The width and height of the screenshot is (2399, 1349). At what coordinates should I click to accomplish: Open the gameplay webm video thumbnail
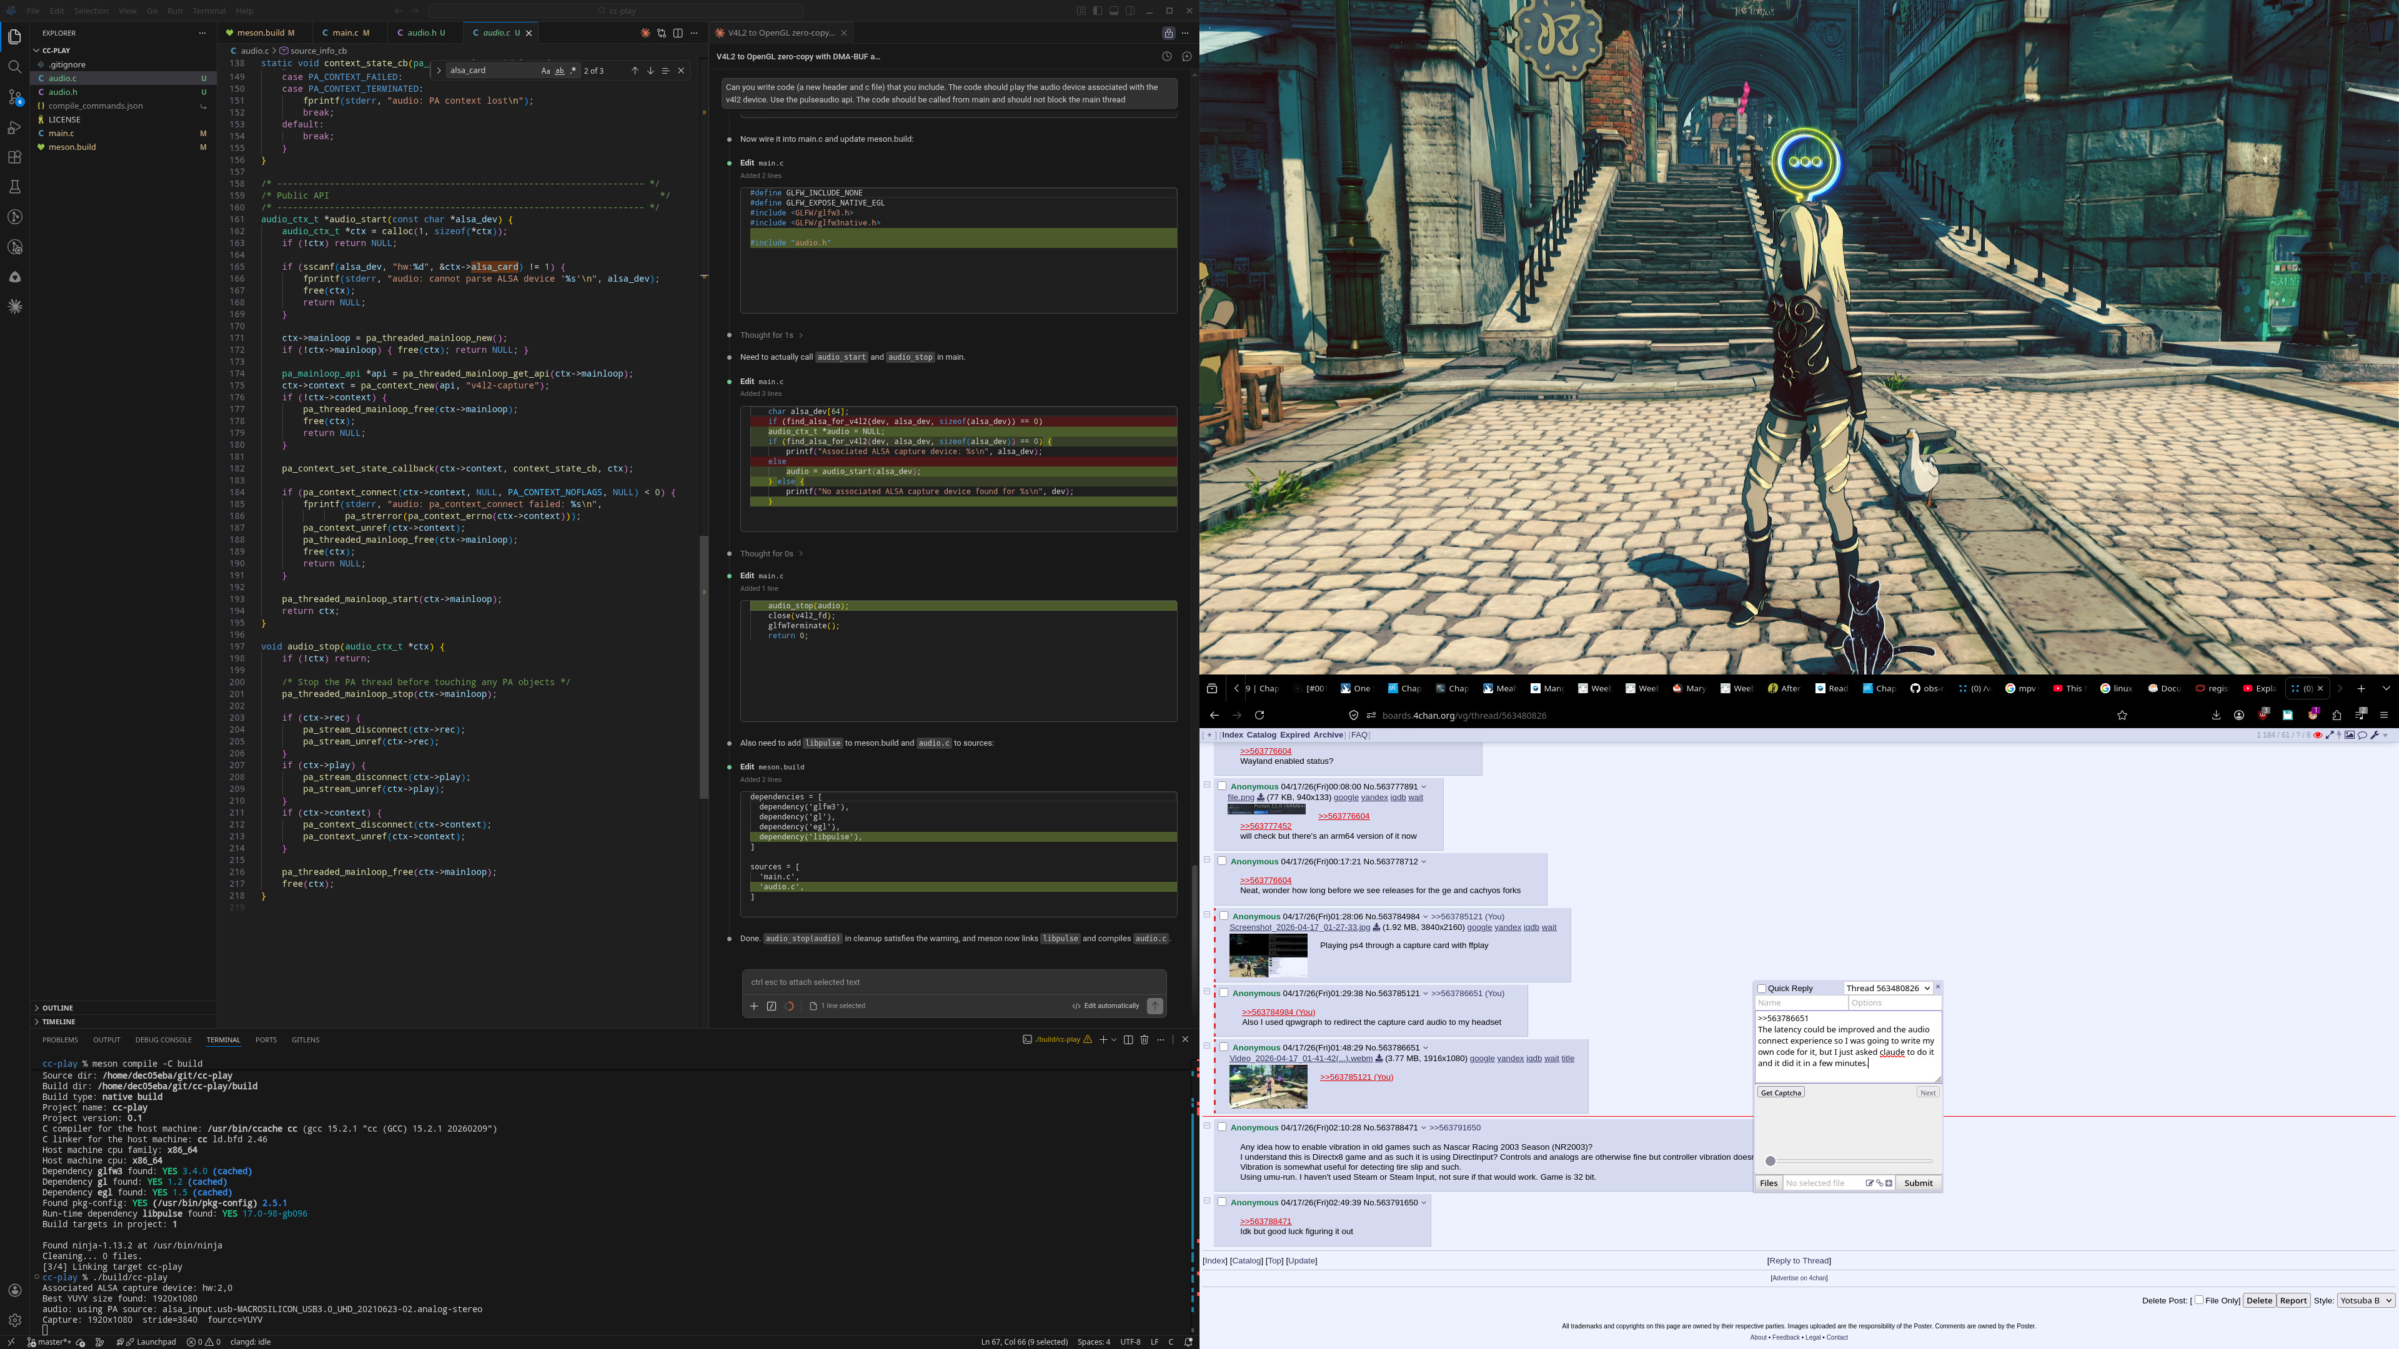1268,1087
